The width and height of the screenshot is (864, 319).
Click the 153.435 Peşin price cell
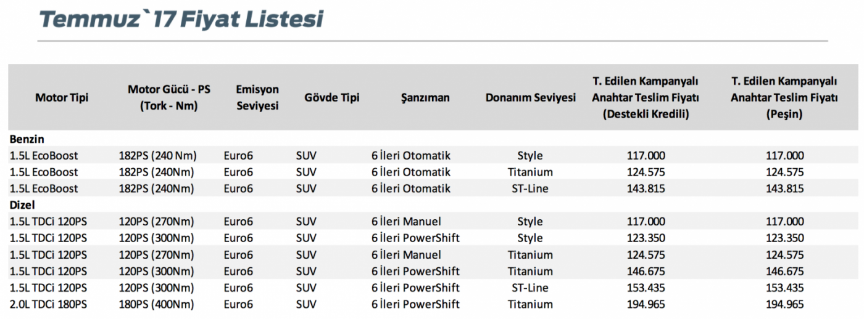point(784,288)
